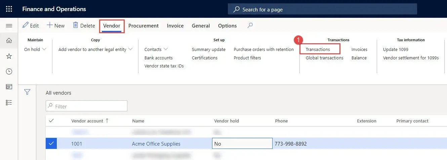Toggle the select-all checkmark in grid header

[x=51, y=121]
